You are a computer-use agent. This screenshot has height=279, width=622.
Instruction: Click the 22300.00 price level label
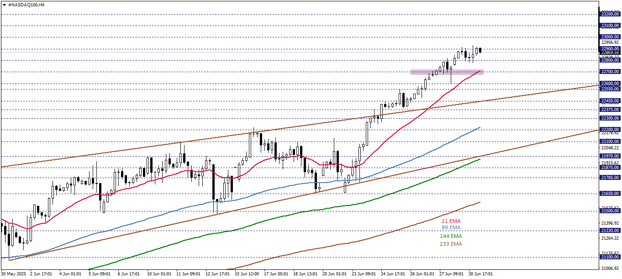click(610, 118)
